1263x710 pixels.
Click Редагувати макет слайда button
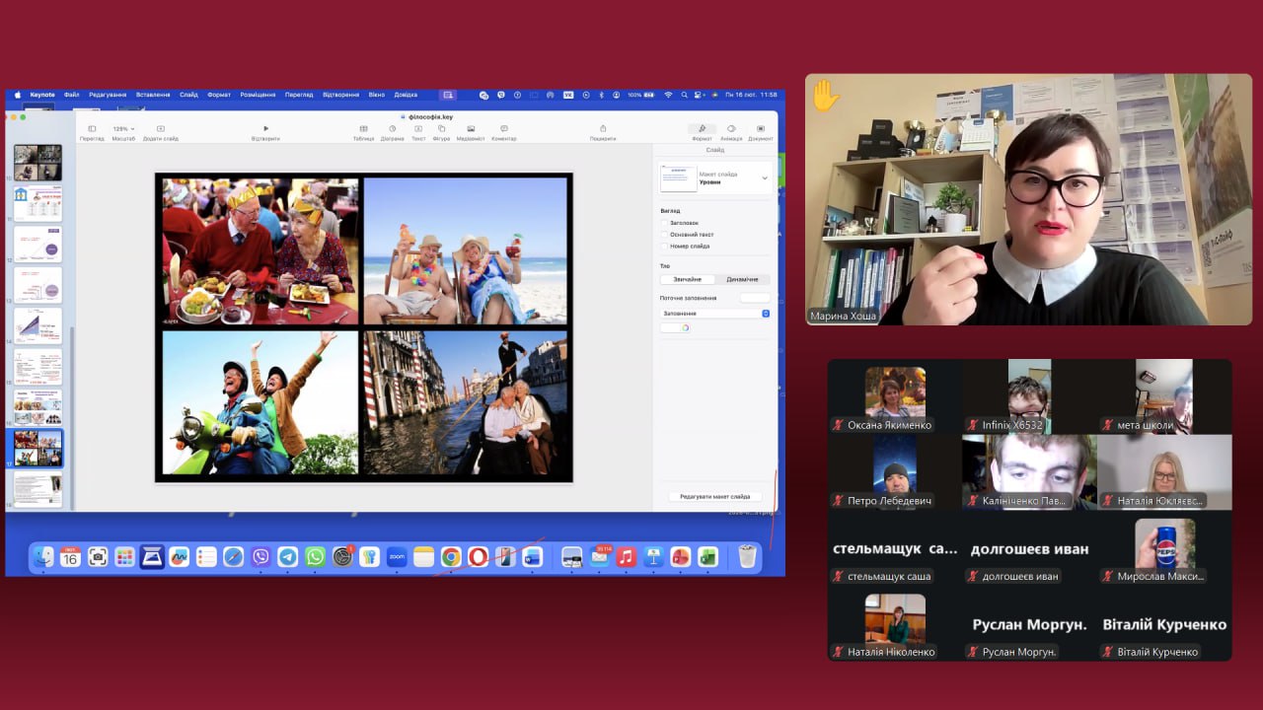click(x=714, y=497)
